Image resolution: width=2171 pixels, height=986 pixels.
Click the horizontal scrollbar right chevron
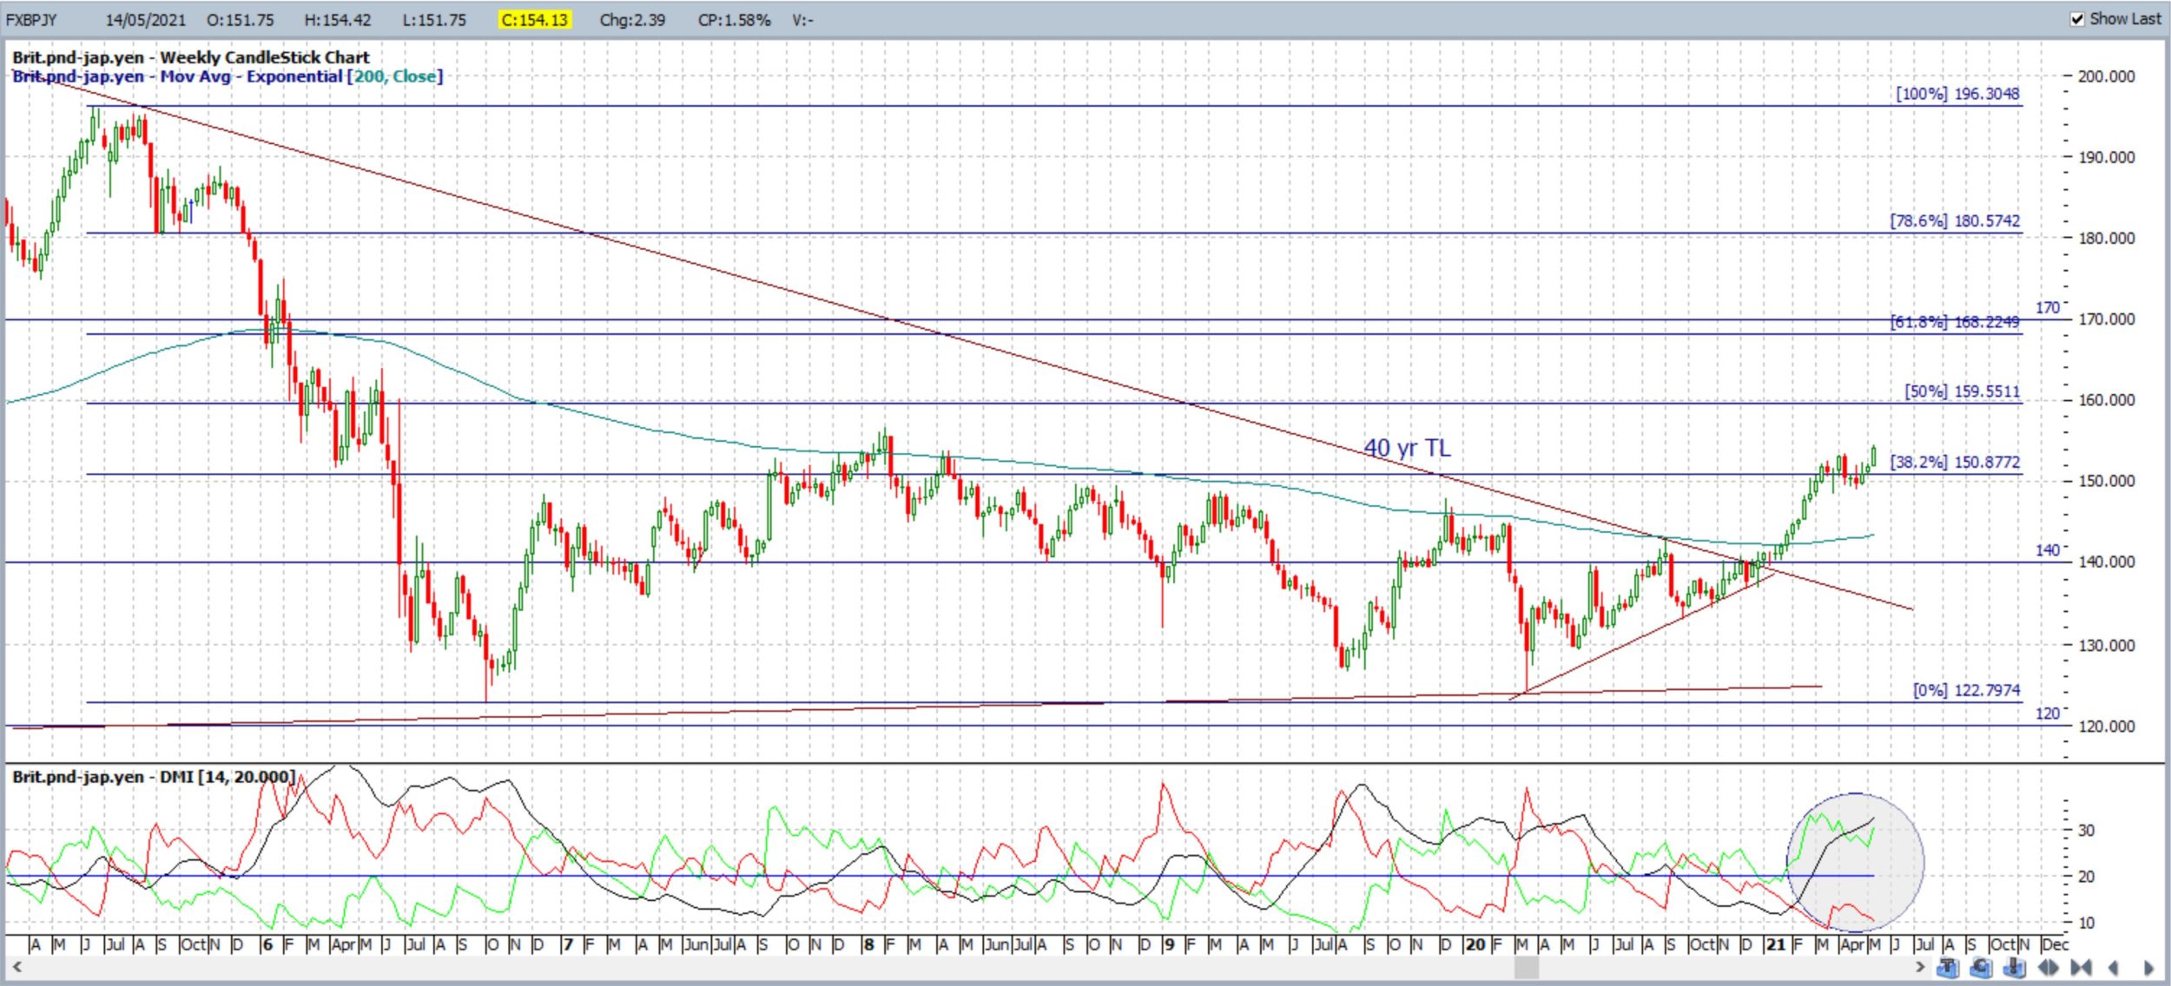coord(1919,967)
